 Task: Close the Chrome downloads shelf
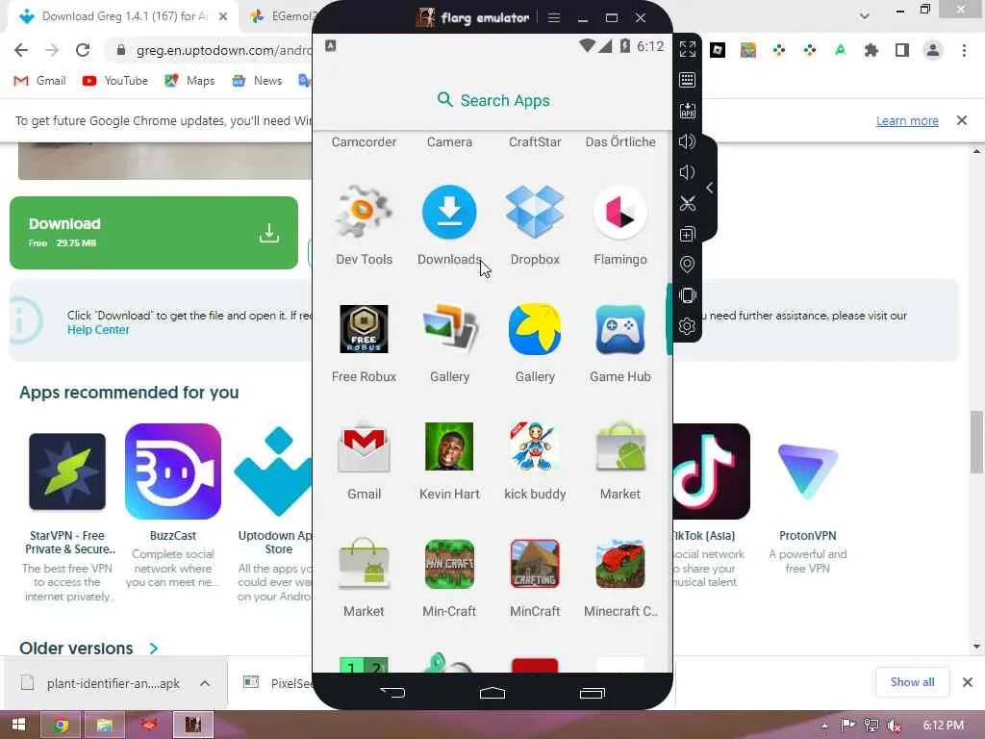pyautogui.click(x=968, y=682)
